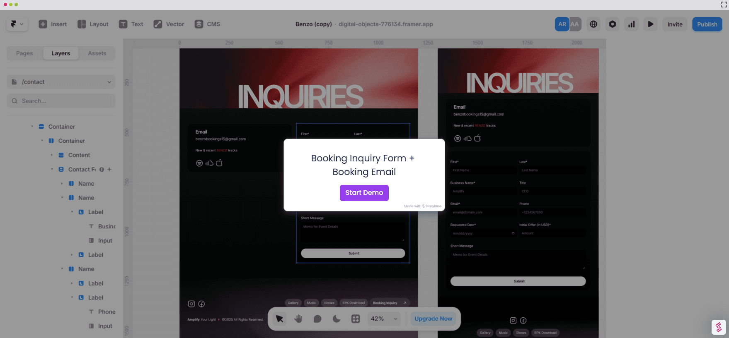
Task: Click the Shows link on desktop canvas
Action: (329, 303)
